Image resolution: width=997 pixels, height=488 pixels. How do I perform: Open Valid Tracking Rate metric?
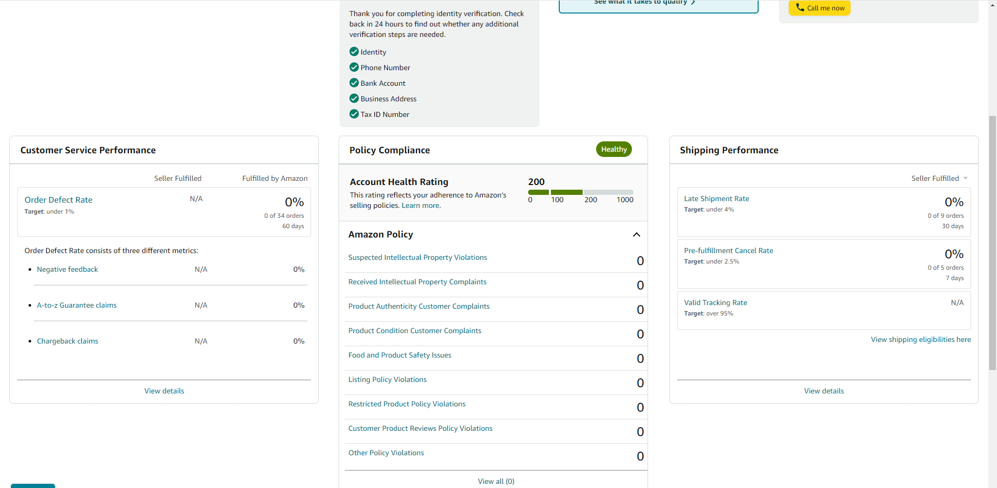click(x=715, y=302)
